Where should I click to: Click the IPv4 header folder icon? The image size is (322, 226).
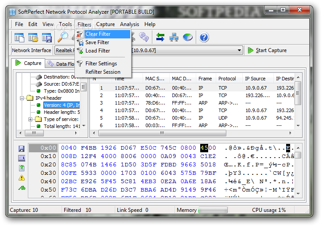click(x=30, y=98)
